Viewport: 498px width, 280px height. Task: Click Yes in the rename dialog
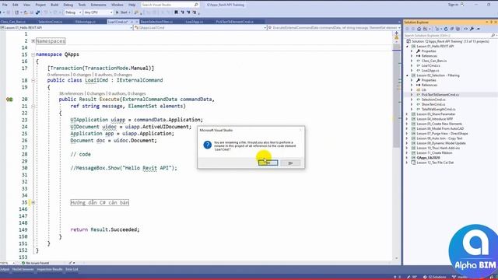pos(268,163)
